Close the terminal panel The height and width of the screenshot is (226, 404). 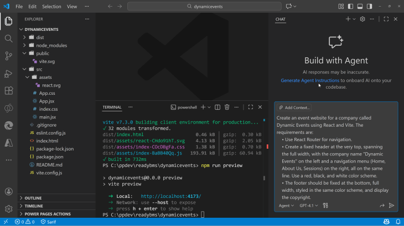coord(260,107)
